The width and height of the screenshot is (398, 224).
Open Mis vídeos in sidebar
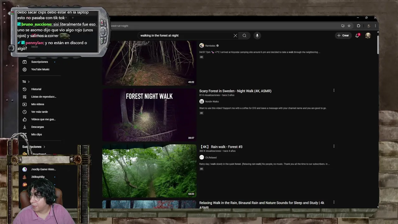[38, 104]
